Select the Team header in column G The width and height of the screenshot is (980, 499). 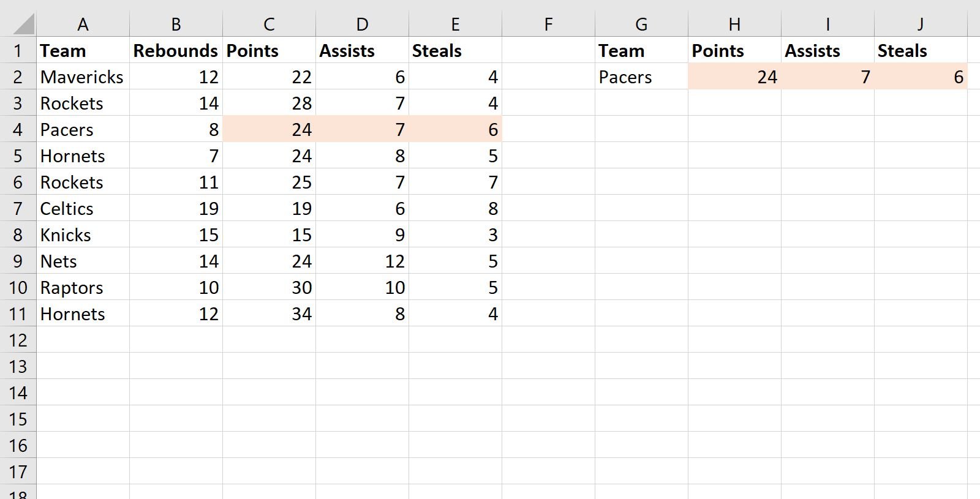pos(641,51)
